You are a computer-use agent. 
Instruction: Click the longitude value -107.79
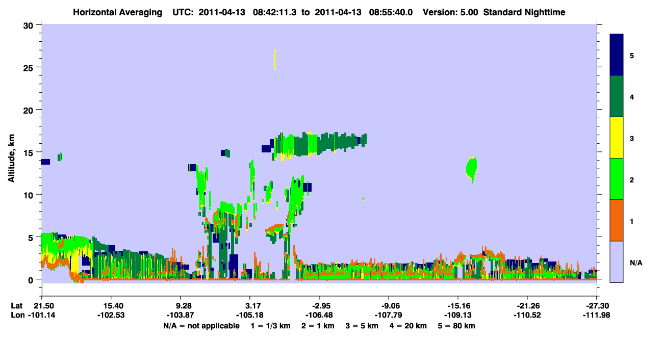tap(389, 315)
